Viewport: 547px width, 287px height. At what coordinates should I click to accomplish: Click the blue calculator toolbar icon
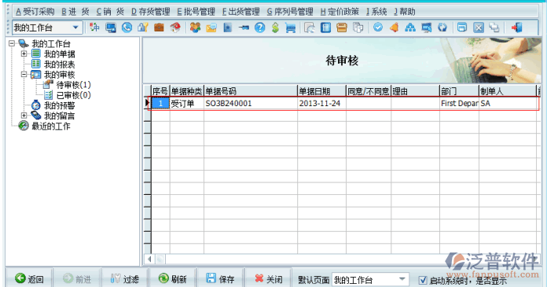(325, 28)
